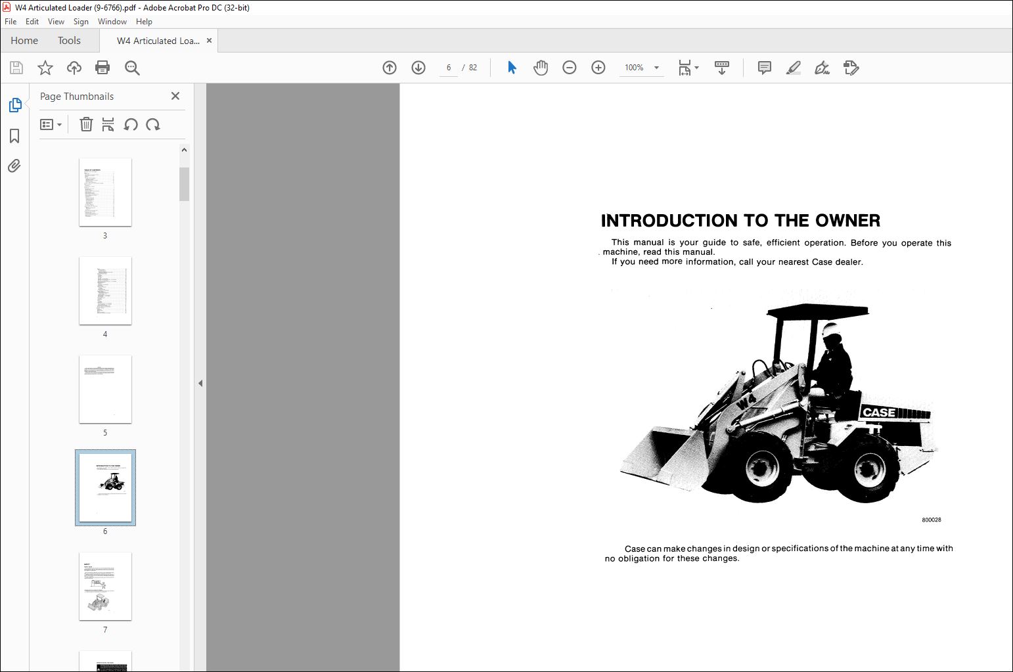Click the INTRODUCTION TO THE OWNER heading
This screenshot has height=672, width=1013.
coord(740,221)
